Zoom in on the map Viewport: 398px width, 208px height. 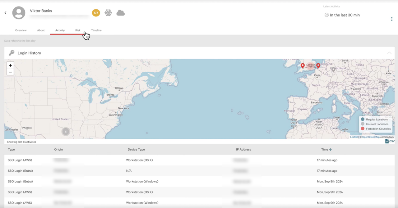click(10, 66)
